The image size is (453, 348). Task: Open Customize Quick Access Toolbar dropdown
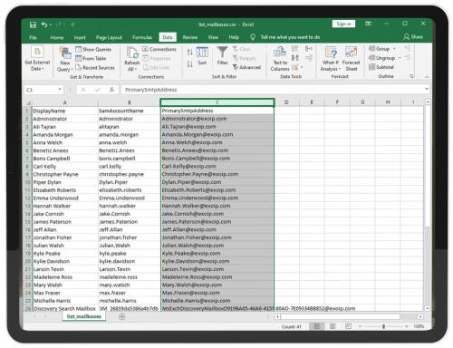click(72, 24)
